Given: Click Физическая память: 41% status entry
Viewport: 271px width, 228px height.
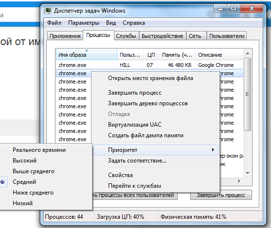Looking at the screenshot, I should 193,217.
